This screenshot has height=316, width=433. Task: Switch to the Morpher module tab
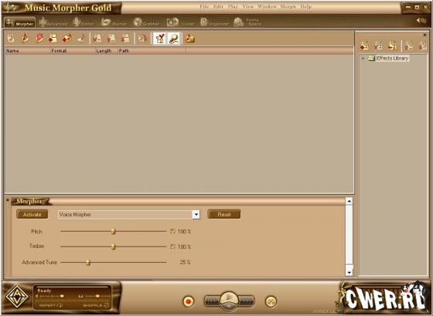(20, 22)
